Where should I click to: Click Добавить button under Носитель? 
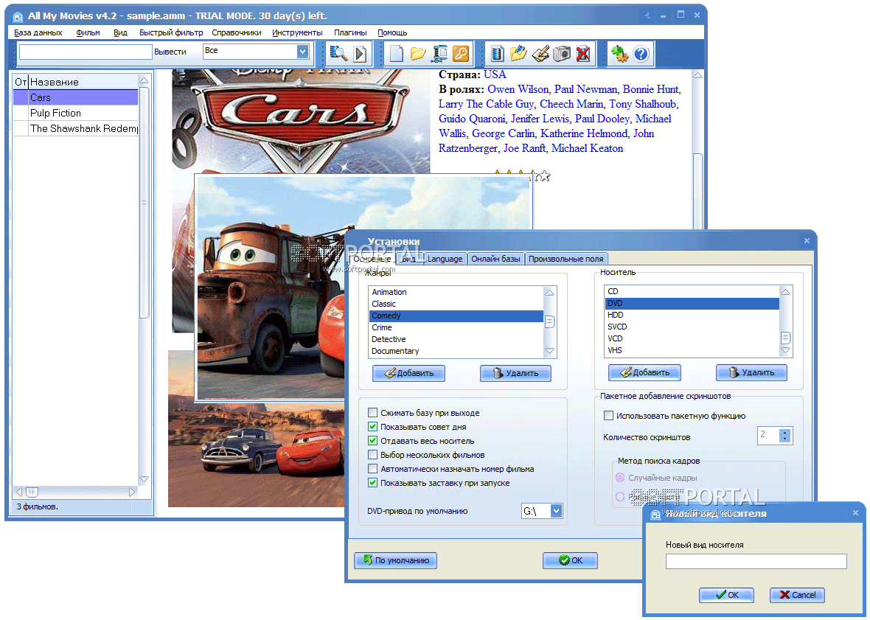[x=644, y=373]
